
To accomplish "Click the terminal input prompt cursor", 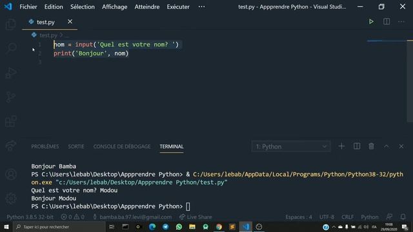I will pyautogui.click(x=188, y=206).
